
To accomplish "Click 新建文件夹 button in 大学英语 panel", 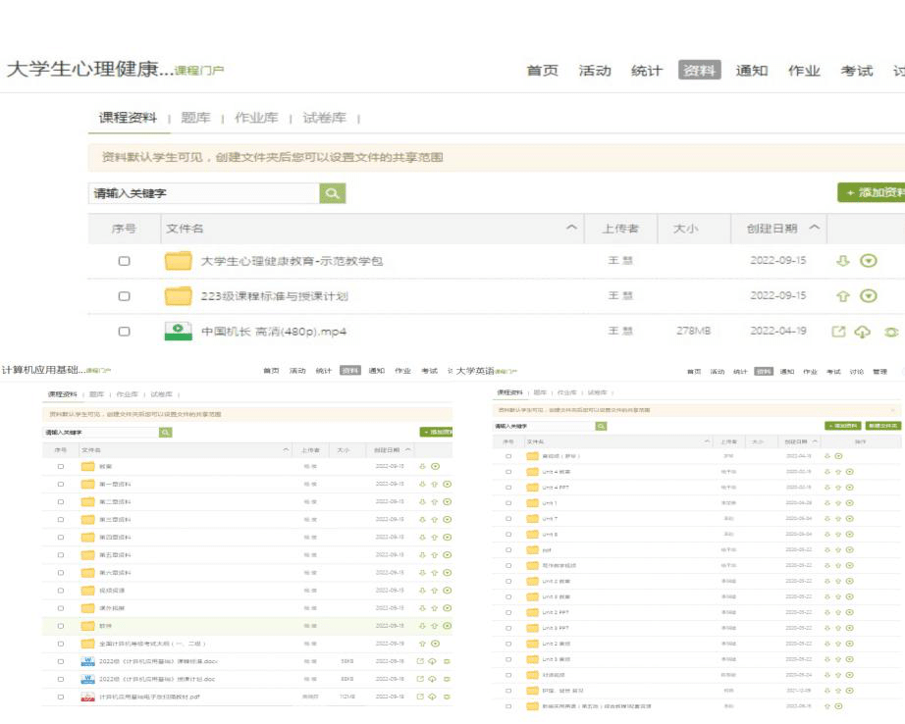I will tap(883, 426).
